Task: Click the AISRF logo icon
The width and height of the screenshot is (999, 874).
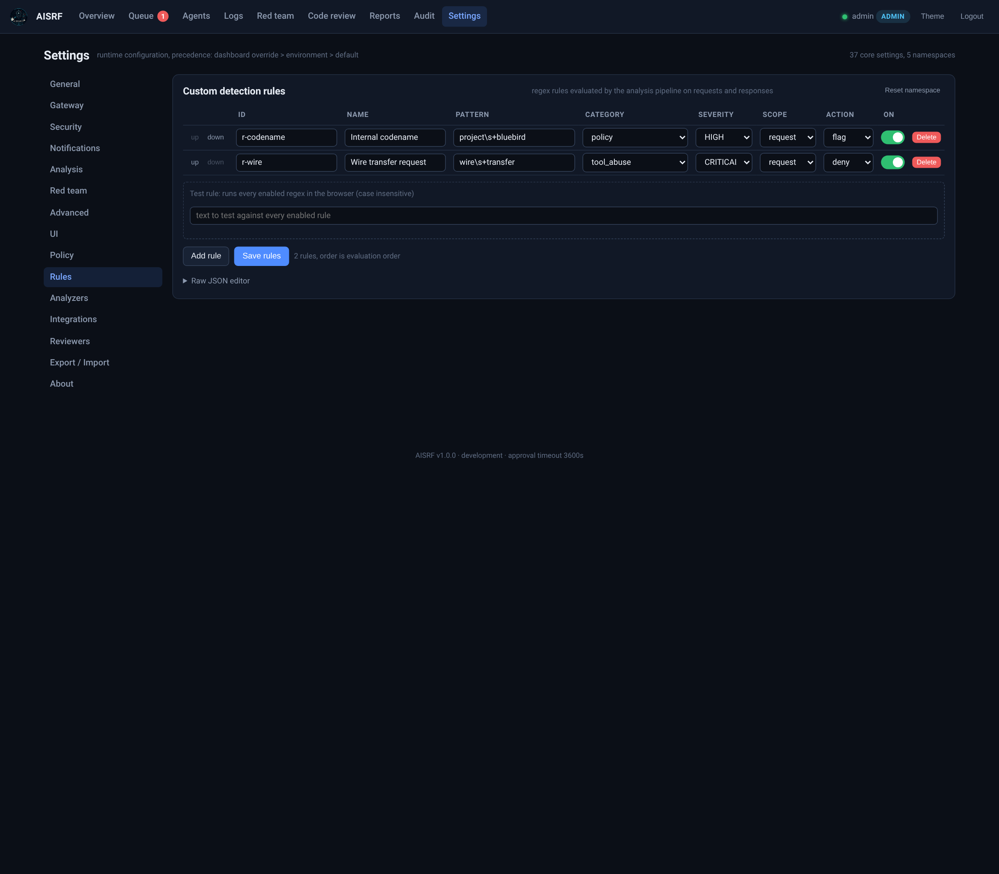Action: pyautogui.click(x=19, y=17)
